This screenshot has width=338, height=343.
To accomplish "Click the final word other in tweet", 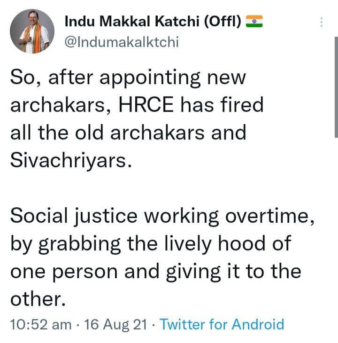I will [36, 299].
